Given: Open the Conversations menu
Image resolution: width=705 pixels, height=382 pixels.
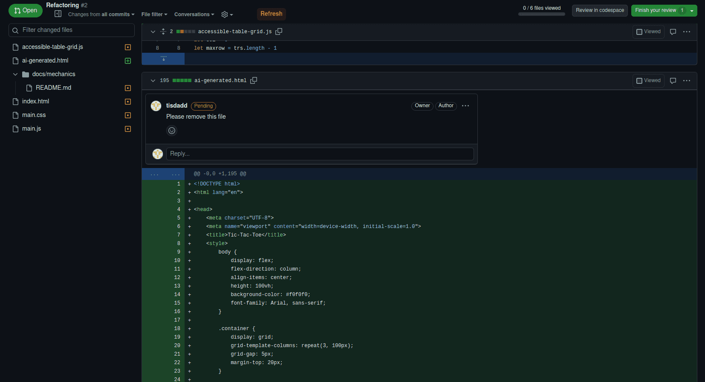Looking at the screenshot, I should [194, 14].
